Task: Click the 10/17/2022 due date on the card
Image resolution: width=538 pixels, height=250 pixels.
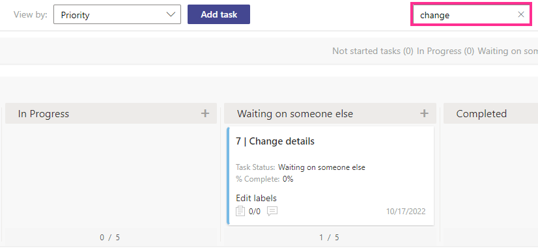Action: pyautogui.click(x=406, y=211)
